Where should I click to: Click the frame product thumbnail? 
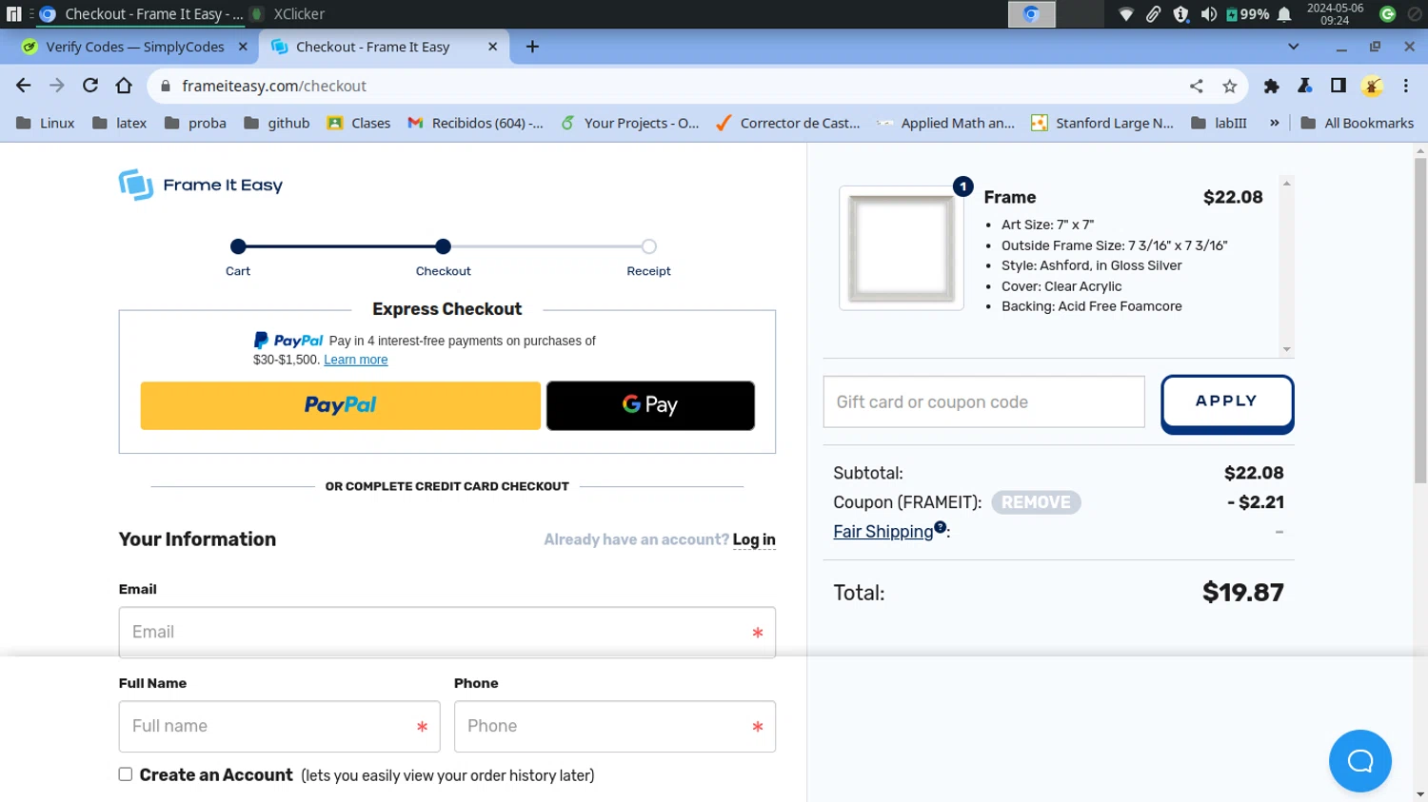902,248
